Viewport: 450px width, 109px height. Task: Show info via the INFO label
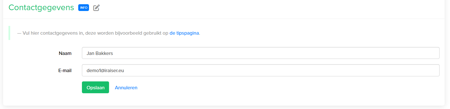click(84, 8)
